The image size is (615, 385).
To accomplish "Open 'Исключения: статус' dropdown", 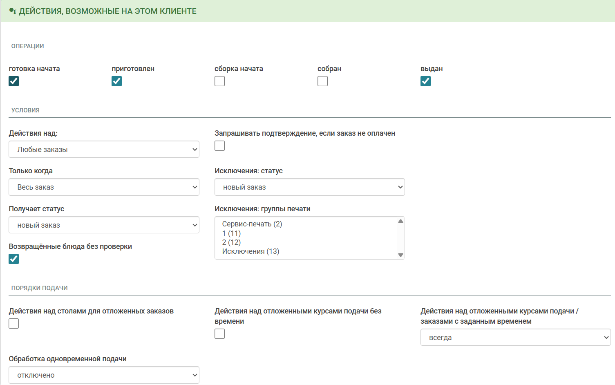I will 309,187.
